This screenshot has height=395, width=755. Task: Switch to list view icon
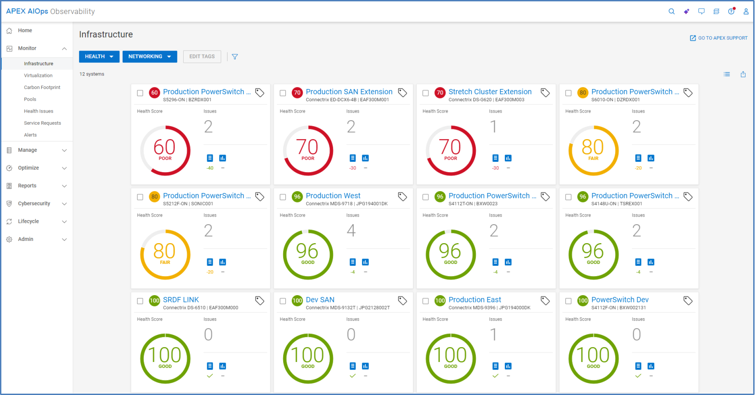tap(727, 74)
